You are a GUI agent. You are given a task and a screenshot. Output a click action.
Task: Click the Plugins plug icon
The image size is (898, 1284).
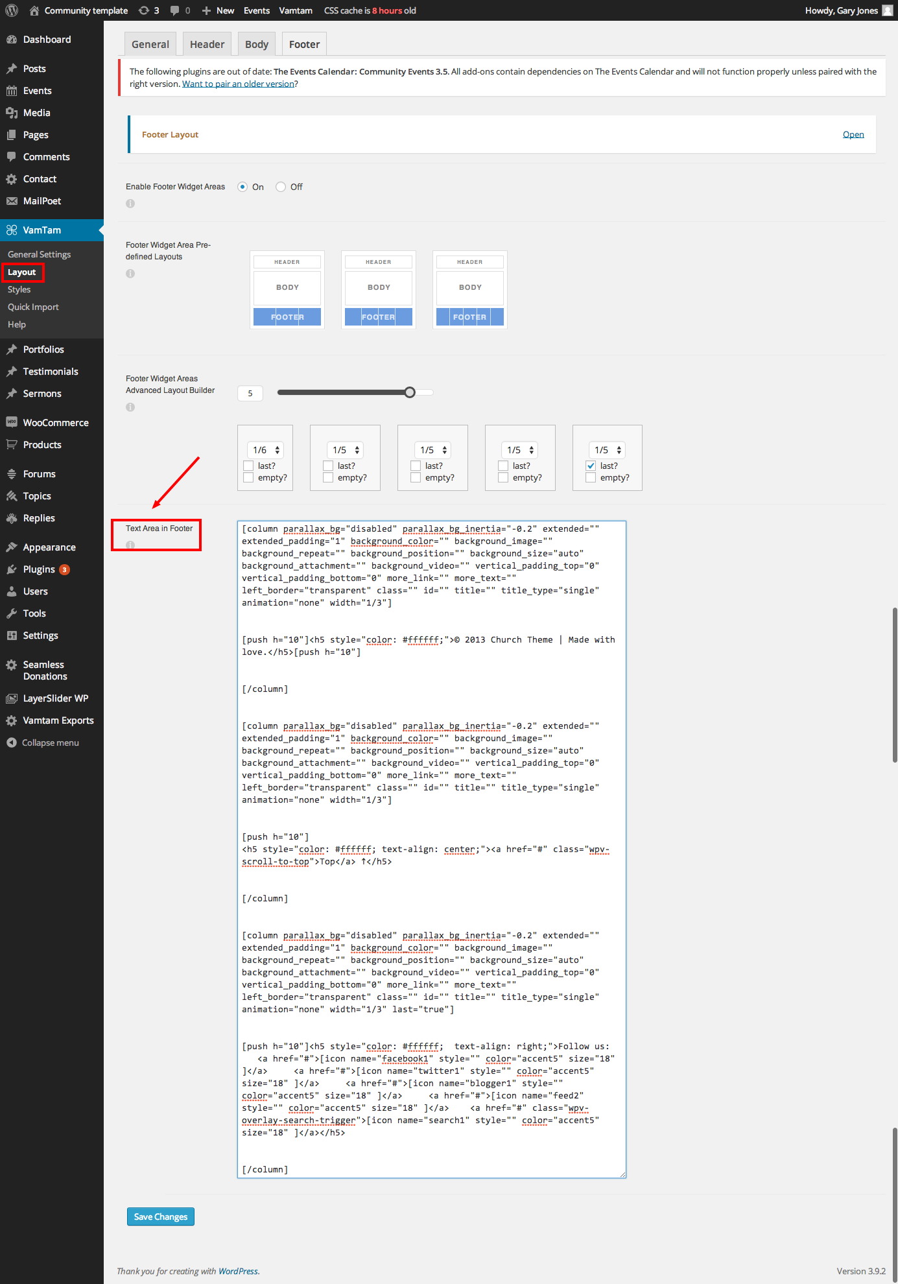pos(12,569)
